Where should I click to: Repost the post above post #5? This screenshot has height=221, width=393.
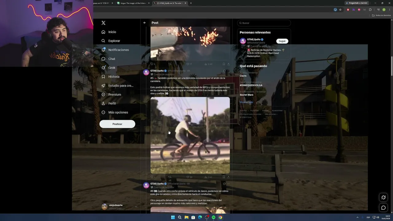170,64
